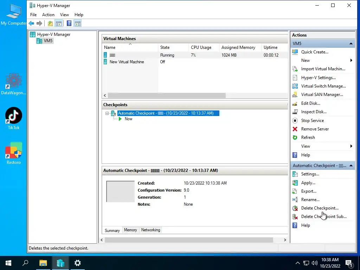
Task: Select the New Virtual Machine row
Action: click(195, 62)
